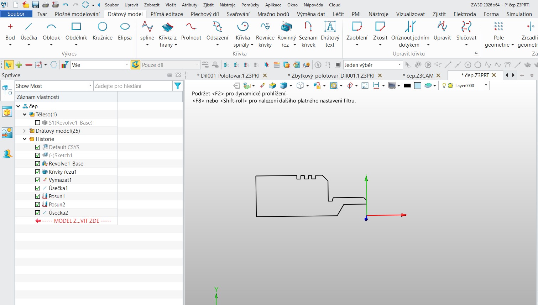Open the Upravit curve edit tool
This screenshot has height=305, width=538.
(x=442, y=31)
